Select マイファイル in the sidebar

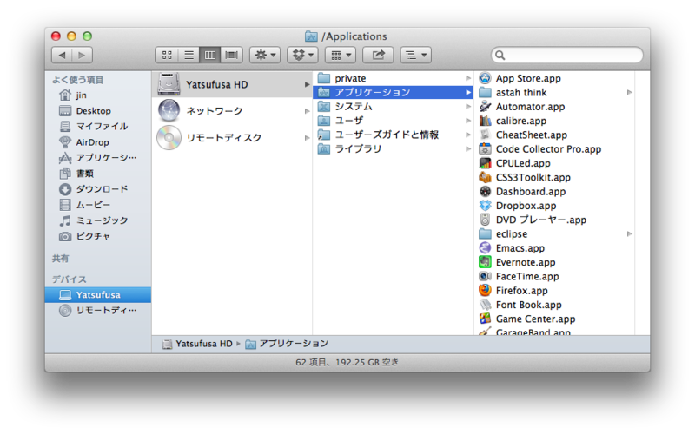coord(98,126)
